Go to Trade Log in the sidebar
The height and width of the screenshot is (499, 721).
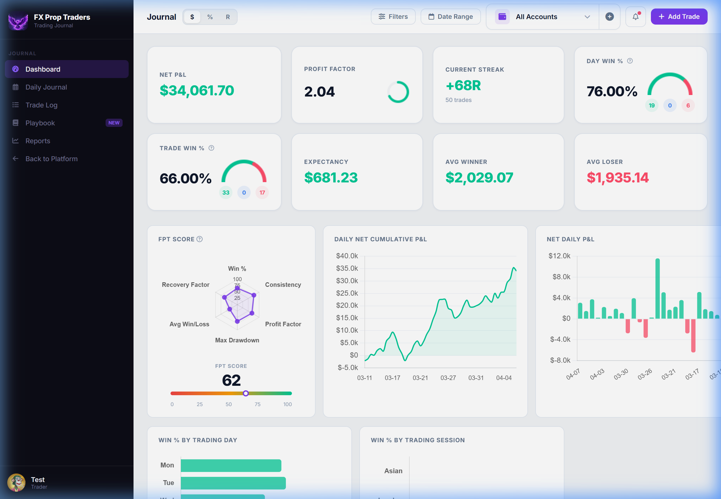pos(66,105)
